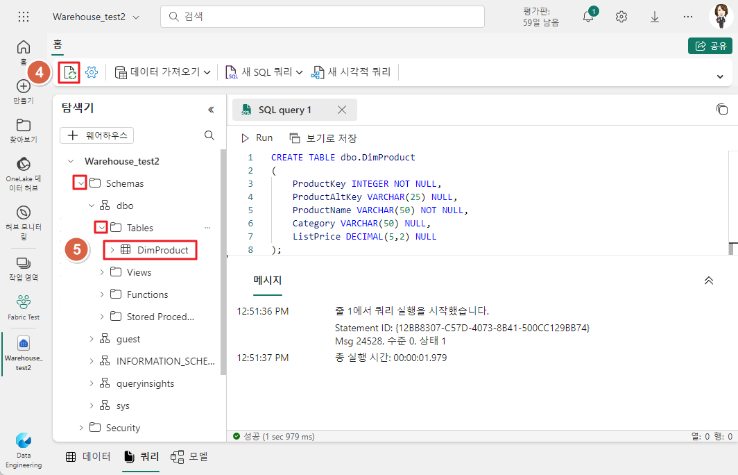Open the notifications bell
The width and height of the screenshot is (738, 475).
tap(588, 17)
